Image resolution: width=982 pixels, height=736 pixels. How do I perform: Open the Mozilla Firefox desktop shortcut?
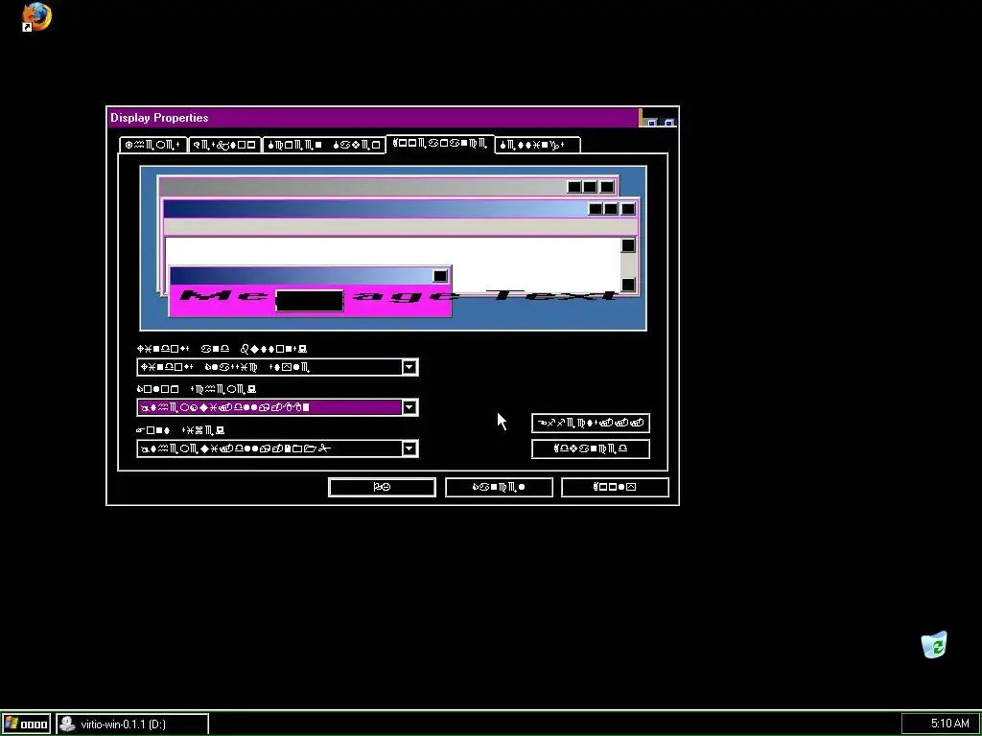point(36,16)
